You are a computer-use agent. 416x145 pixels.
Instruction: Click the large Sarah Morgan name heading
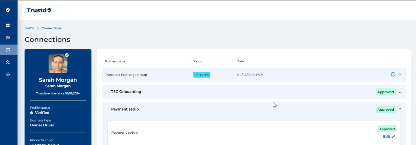(x=58, y=80)
